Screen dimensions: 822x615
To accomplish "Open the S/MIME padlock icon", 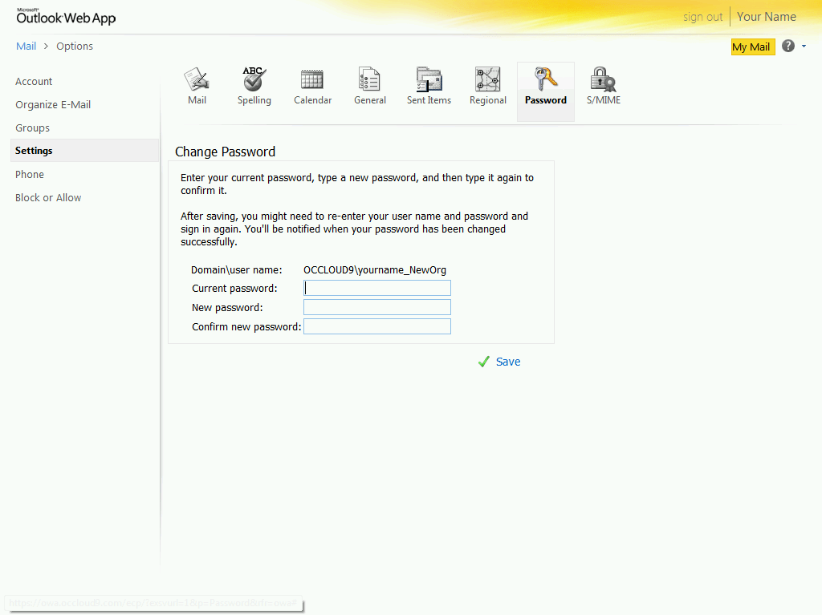I will coord(603,79).
